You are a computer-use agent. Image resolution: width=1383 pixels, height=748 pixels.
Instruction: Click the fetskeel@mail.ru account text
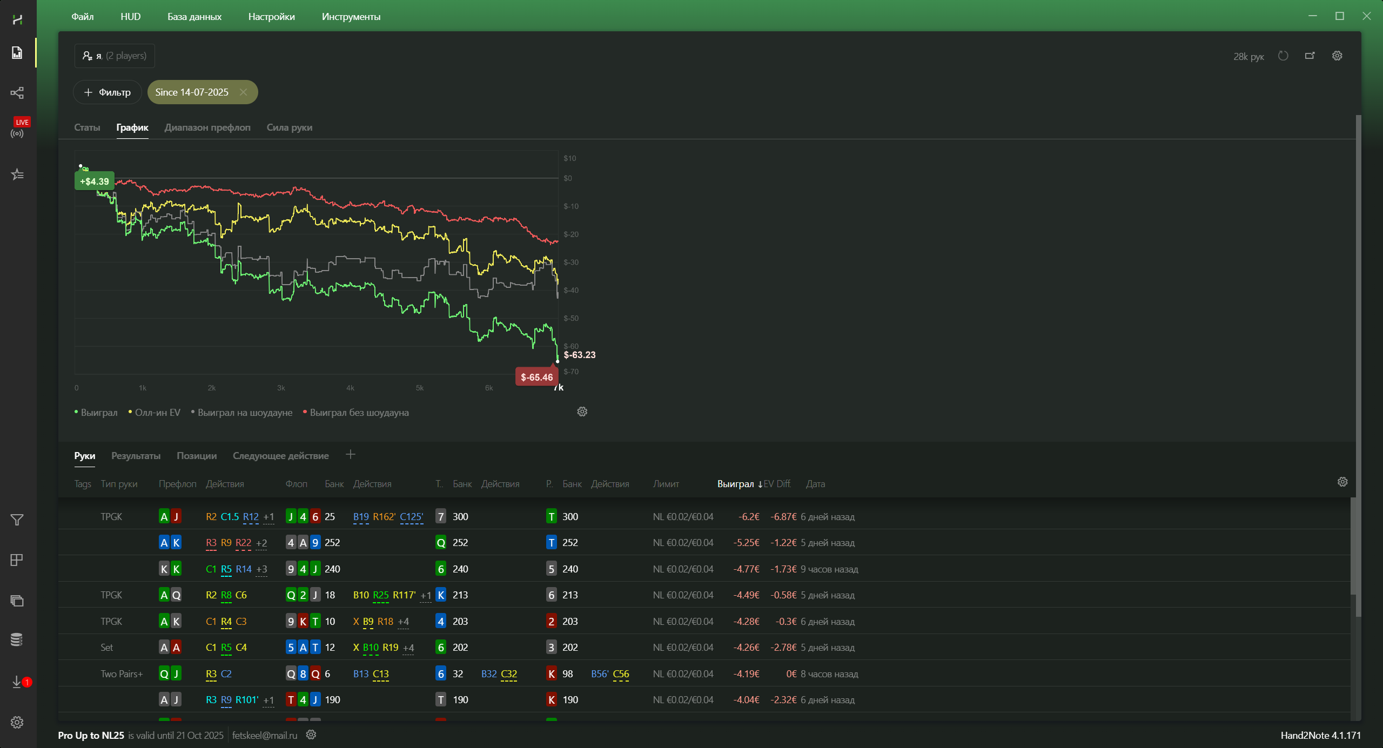(x=265, y=735)
